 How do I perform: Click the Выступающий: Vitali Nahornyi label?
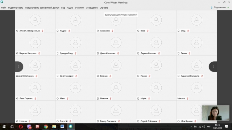[x=121, y=15]
